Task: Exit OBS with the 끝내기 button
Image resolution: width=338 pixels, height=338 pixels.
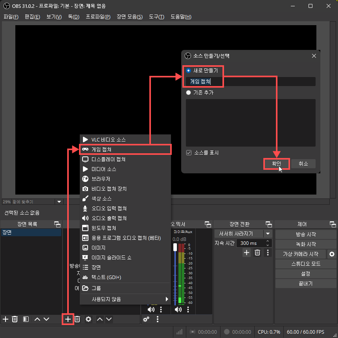Action: (306, 283)
